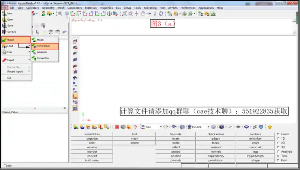
Task: Select the 1D radio button
Action: (x=278, y=138)
